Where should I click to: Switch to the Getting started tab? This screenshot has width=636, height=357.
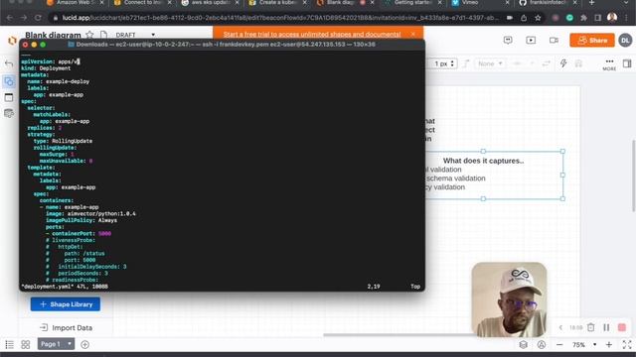click(412, 3)
